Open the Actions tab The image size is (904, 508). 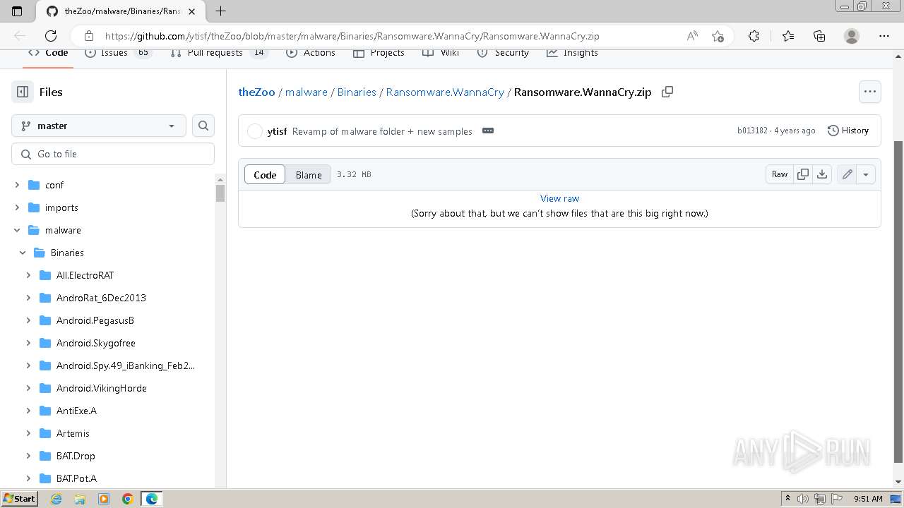[x=311, y=53]
